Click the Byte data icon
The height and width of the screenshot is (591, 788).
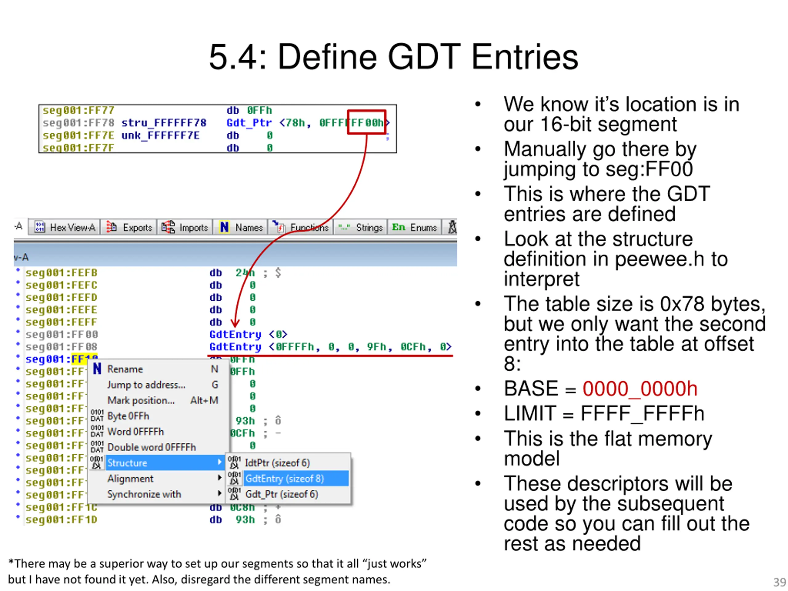coord(97,416)
